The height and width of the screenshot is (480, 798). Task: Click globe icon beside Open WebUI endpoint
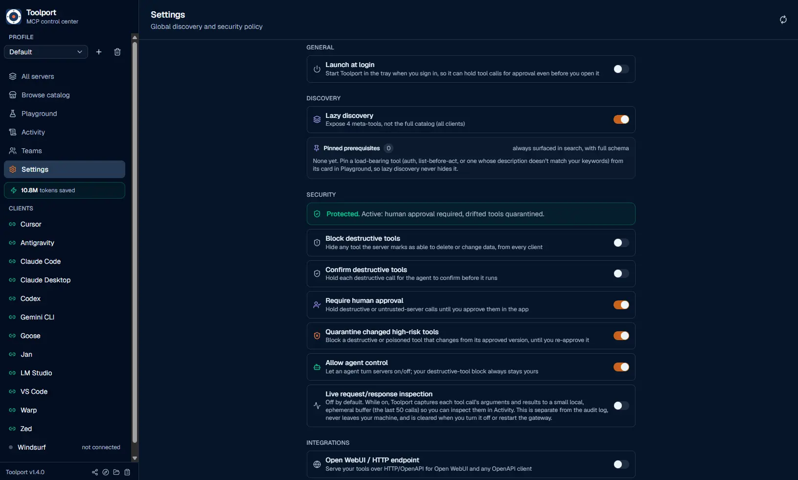point(317,464)
